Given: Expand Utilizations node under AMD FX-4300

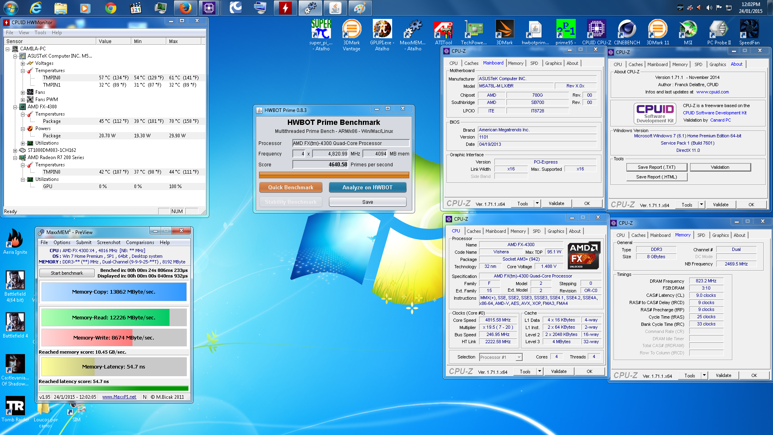Looking at the screenshot, I should point(23,143).
